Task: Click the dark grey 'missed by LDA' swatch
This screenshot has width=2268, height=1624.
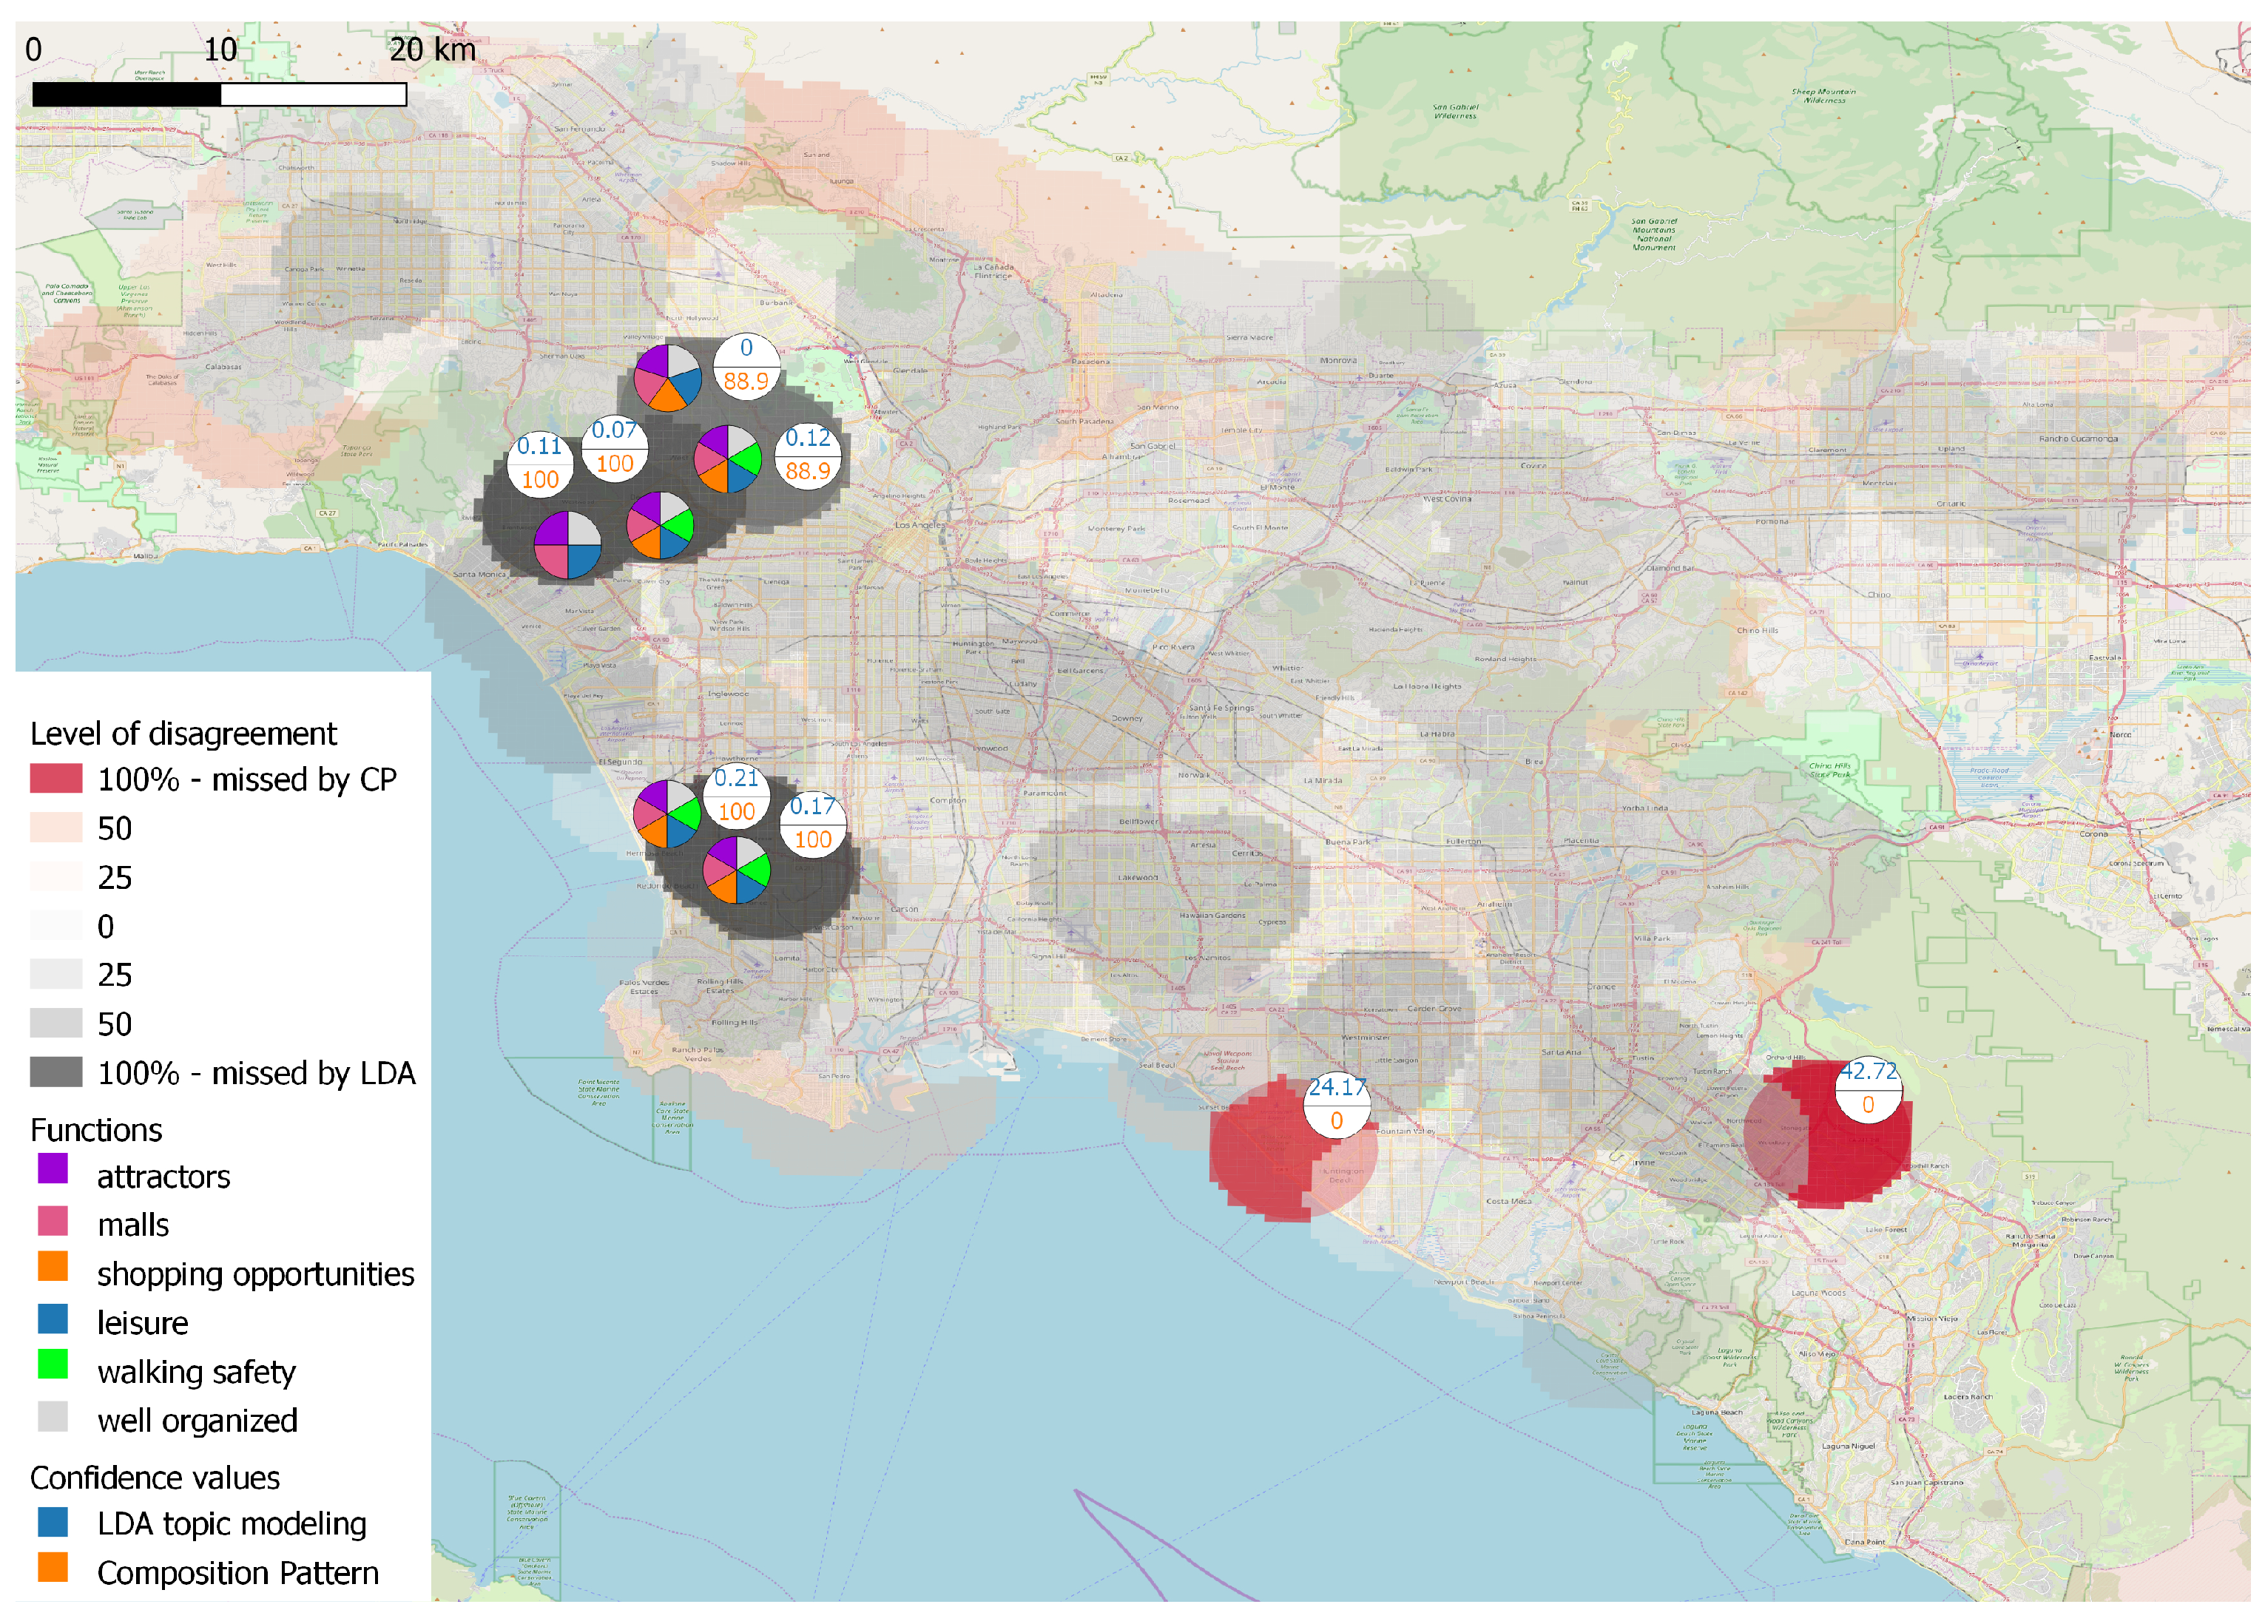Action: [56, 1072]
